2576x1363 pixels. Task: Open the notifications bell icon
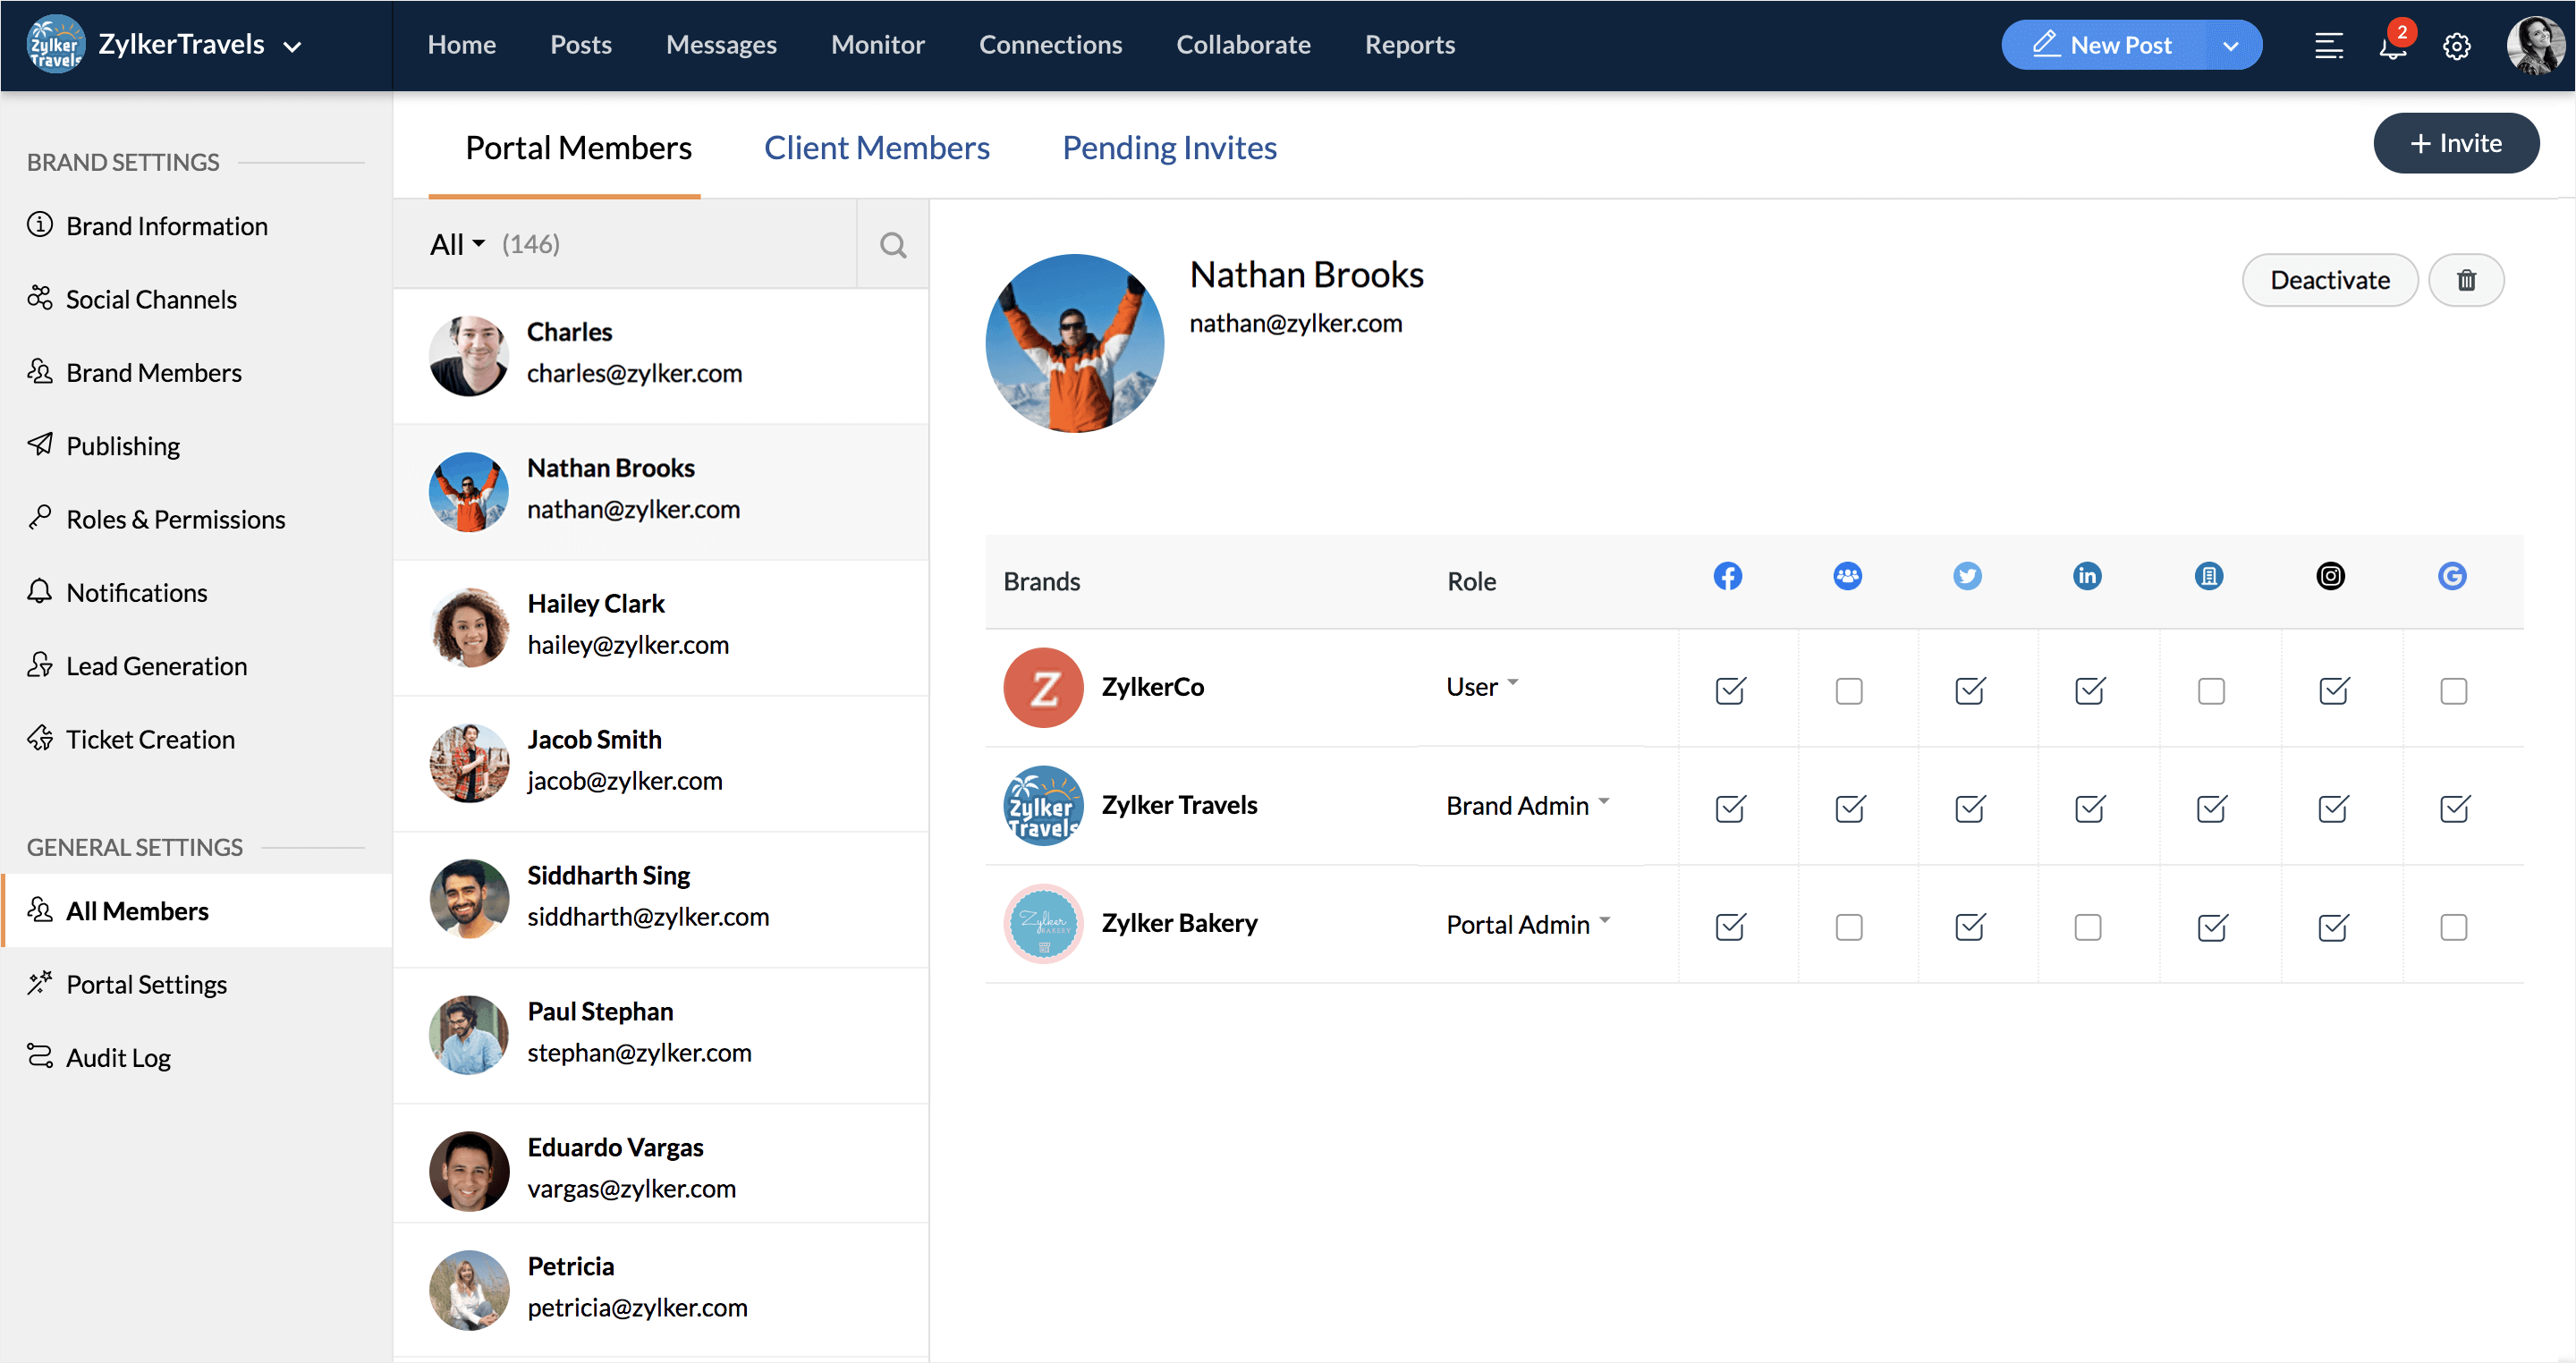tap(2392, 46)
